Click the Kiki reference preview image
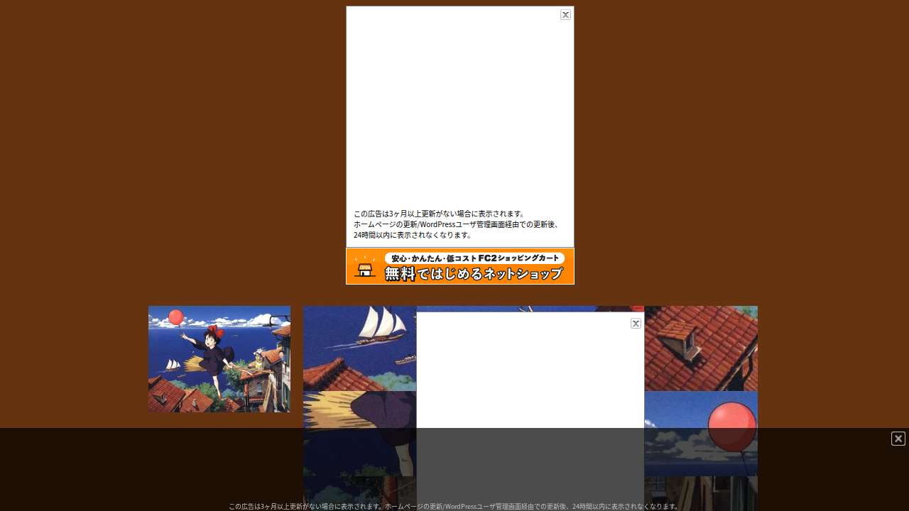Image resolution: width=909 pixels, height=511 pixels. point(219,359)
